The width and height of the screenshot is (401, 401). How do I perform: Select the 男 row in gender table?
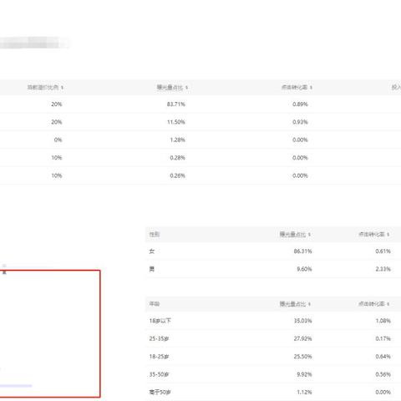coord(273,269)
